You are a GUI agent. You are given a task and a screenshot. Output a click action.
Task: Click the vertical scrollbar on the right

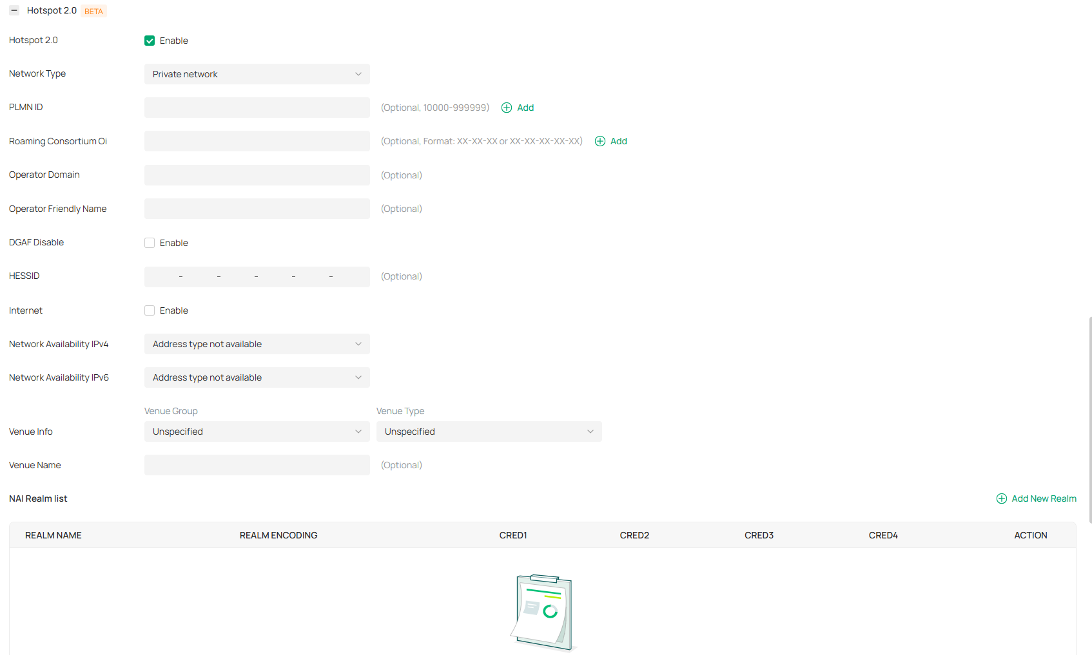[1089, 419]
